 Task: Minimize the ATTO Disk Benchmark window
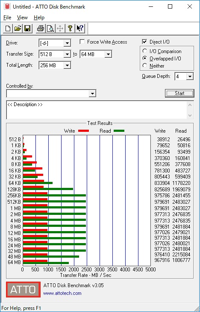151,6
